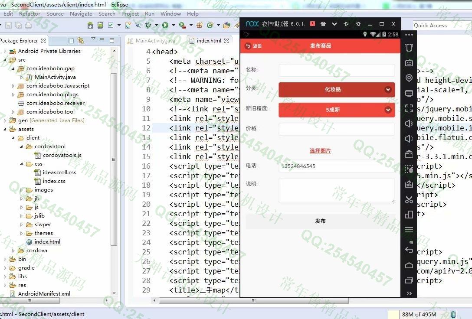The image size is (472, 319).
Task: Expand the images folder
Action: [x=21, y=190]
